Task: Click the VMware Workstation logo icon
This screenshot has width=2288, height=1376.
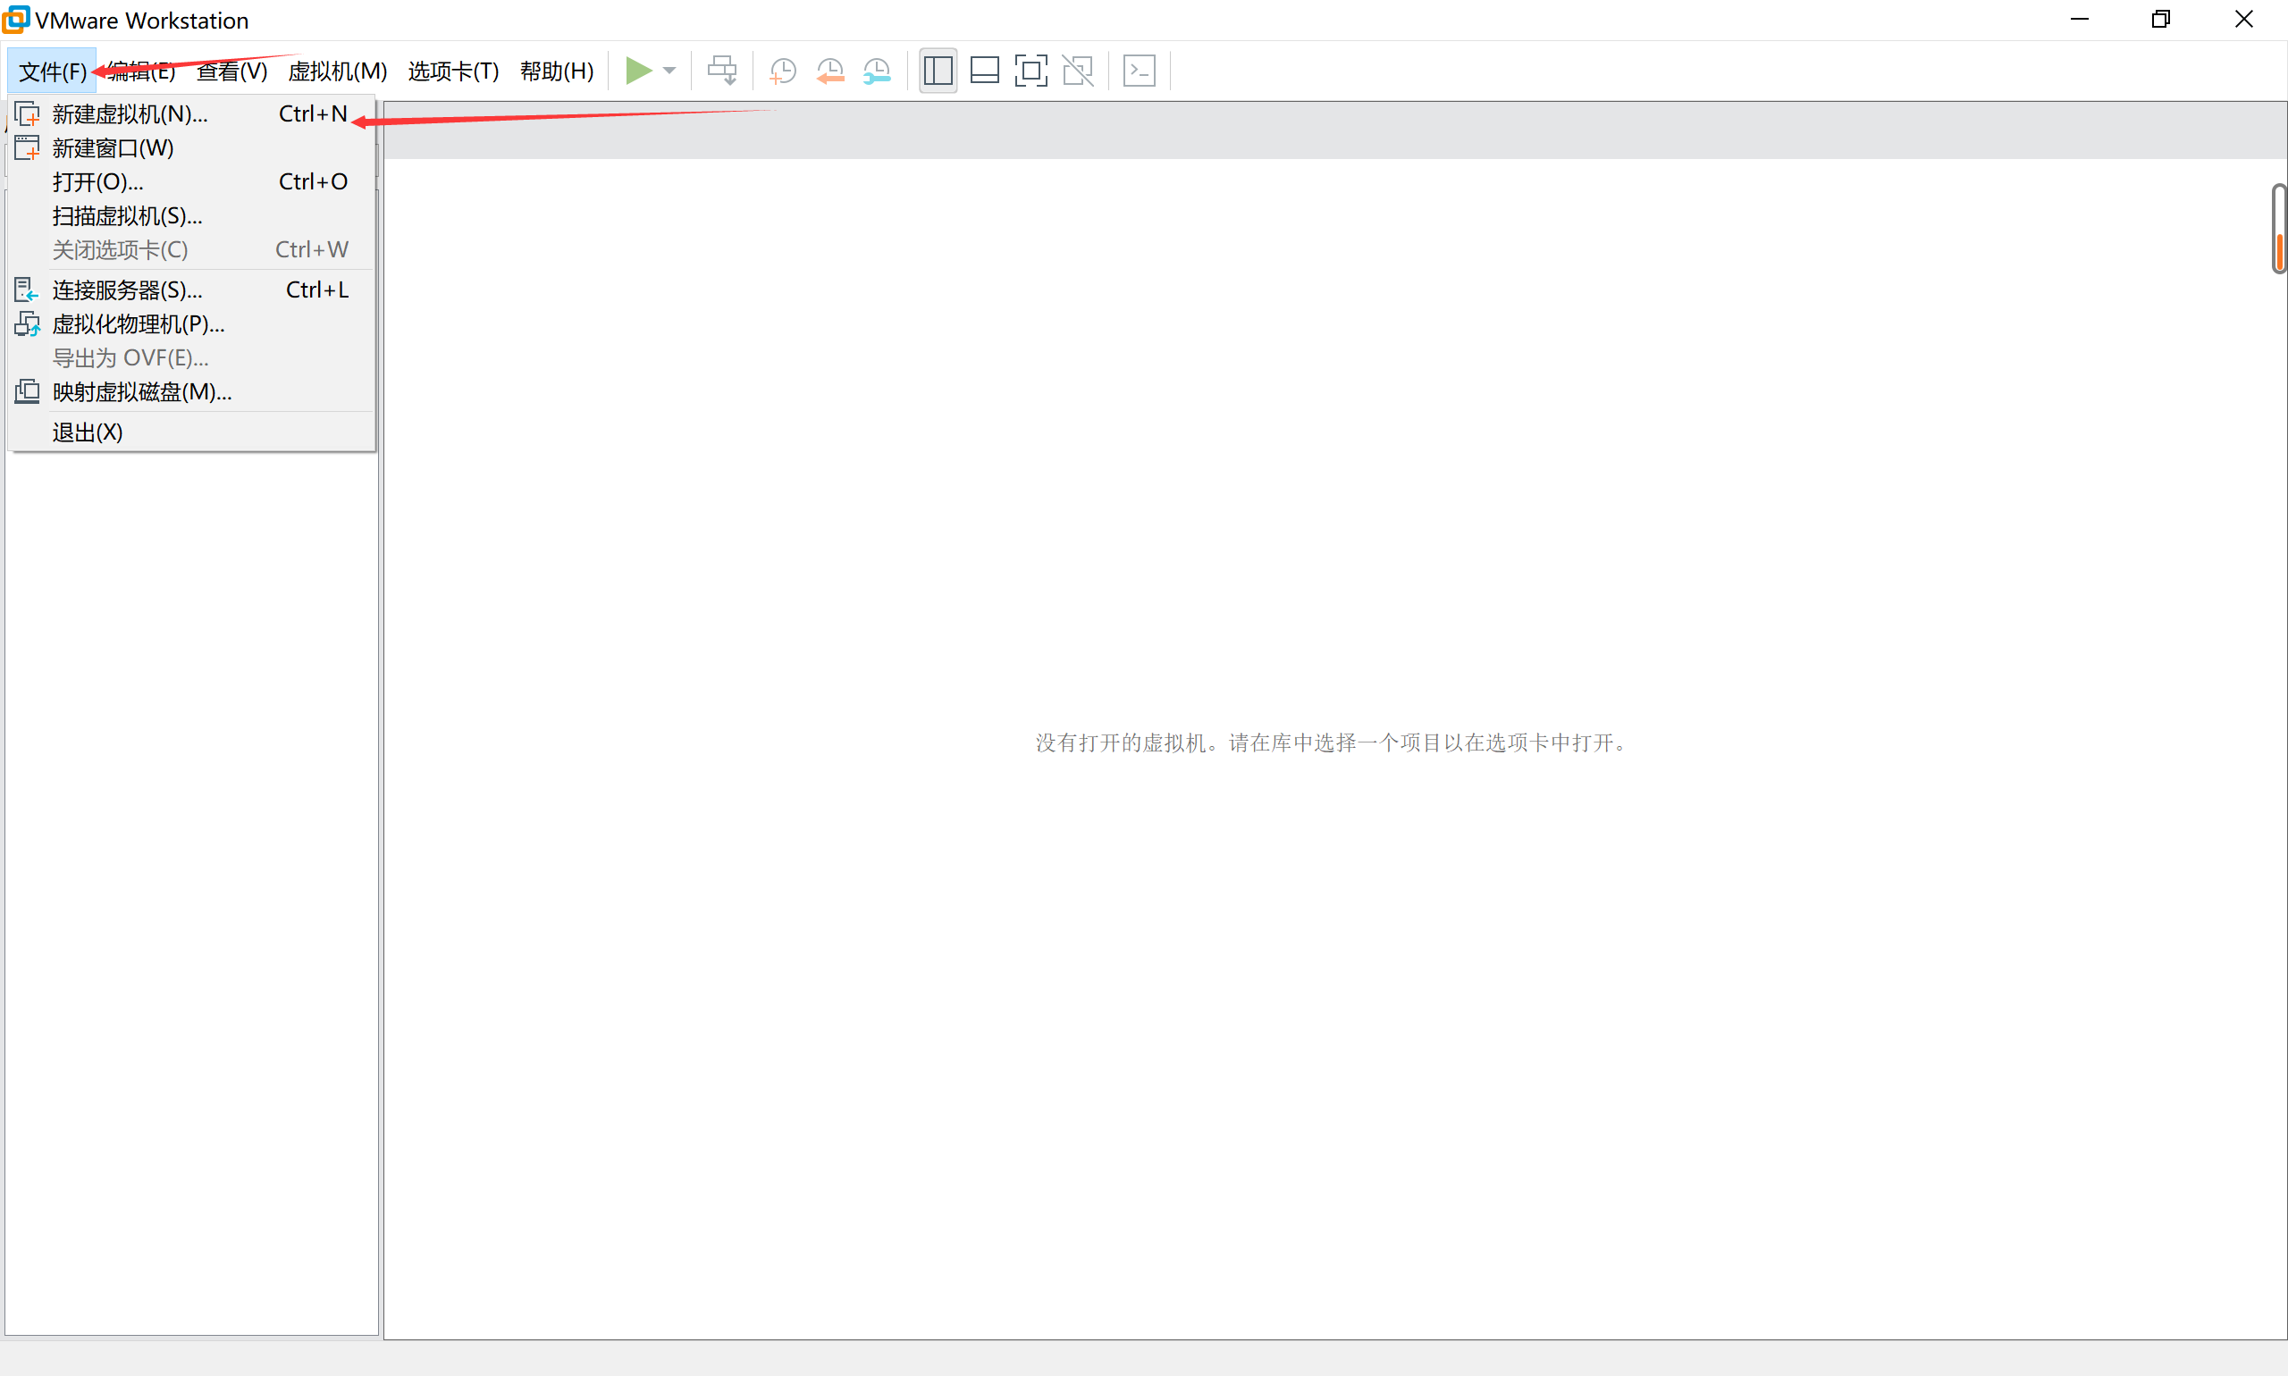Action: (16, 20)
